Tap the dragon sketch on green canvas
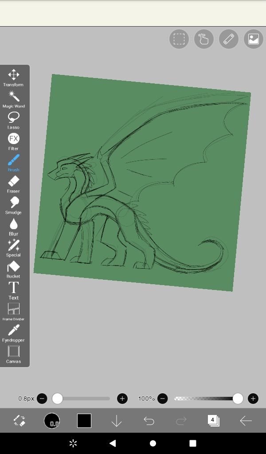266x454 pixels. coord(142,183)
